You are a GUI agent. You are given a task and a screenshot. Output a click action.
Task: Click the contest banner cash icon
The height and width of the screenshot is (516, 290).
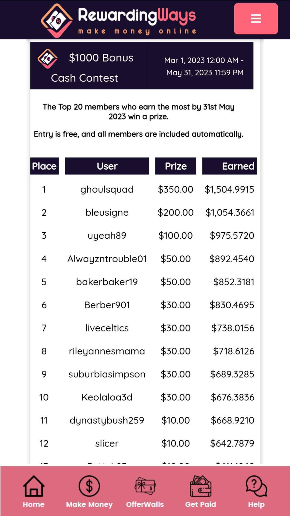pyautogui.click(x=48, y=58)
